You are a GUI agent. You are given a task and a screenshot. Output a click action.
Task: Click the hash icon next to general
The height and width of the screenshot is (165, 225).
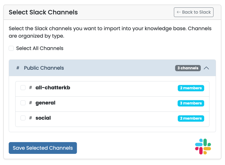[30, 103]
